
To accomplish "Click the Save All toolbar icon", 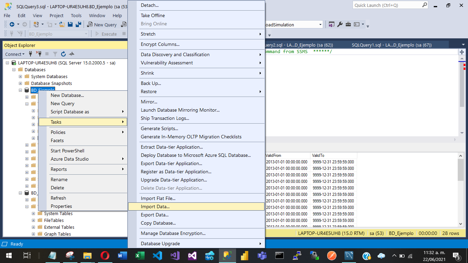I will (x=78, y=25).
